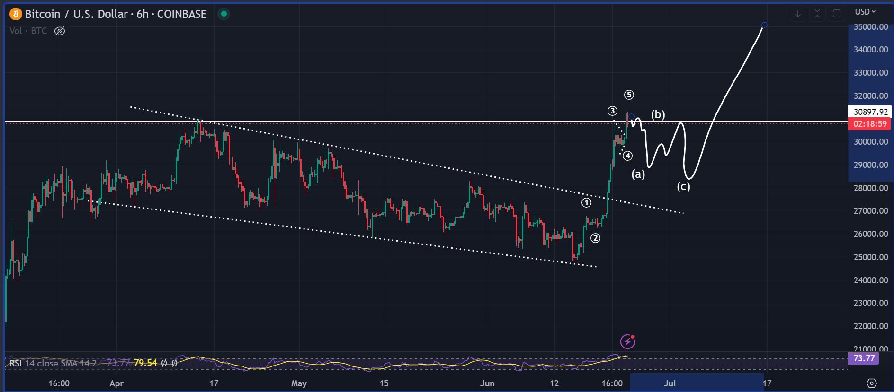Viewport: 894px width, 392px height.
Task: Click the blue endpoint handle near 35000
Action: click(x=764, y=25)
